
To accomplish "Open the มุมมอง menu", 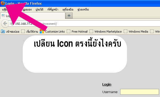I will 27,10.
